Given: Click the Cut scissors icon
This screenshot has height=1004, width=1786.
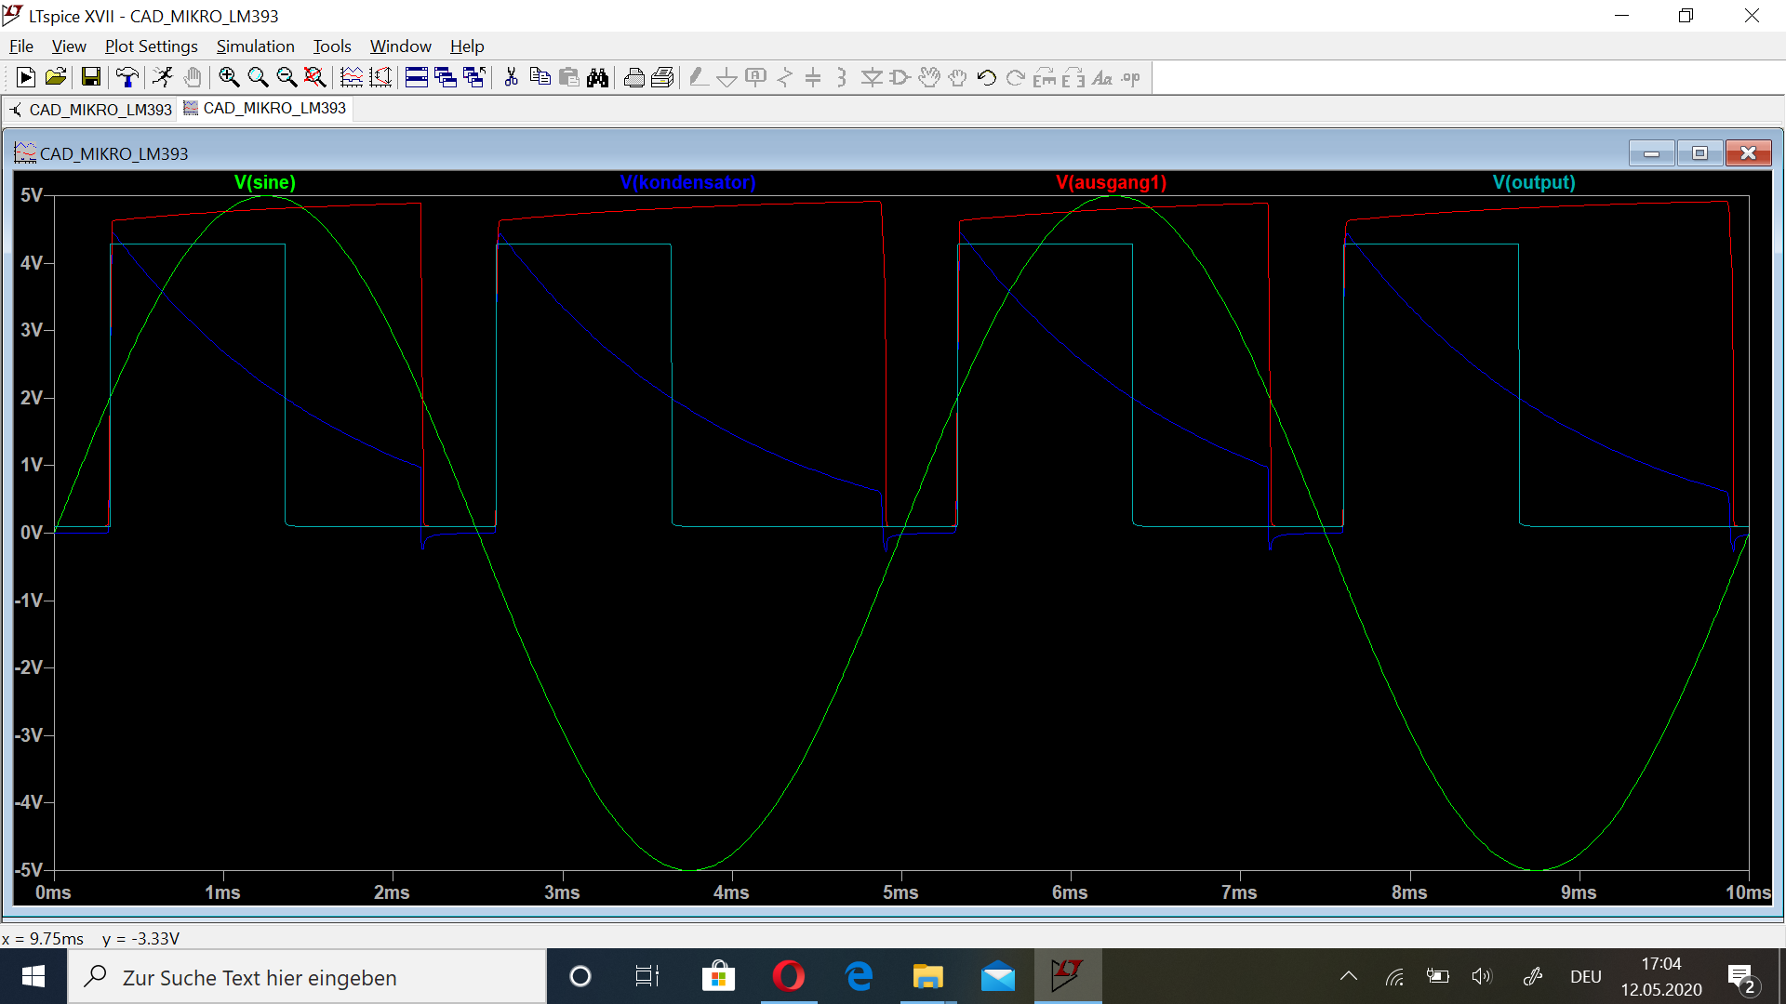Looking at the screenshot, I should tap(511, 78).
